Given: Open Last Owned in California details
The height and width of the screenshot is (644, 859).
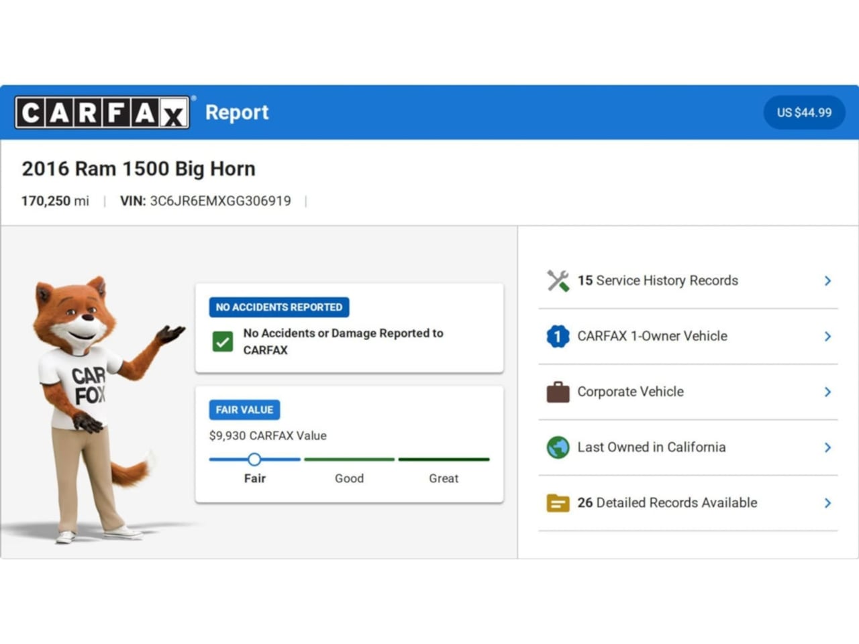Looking at the screenshot, I should click(x=688, y=447).
